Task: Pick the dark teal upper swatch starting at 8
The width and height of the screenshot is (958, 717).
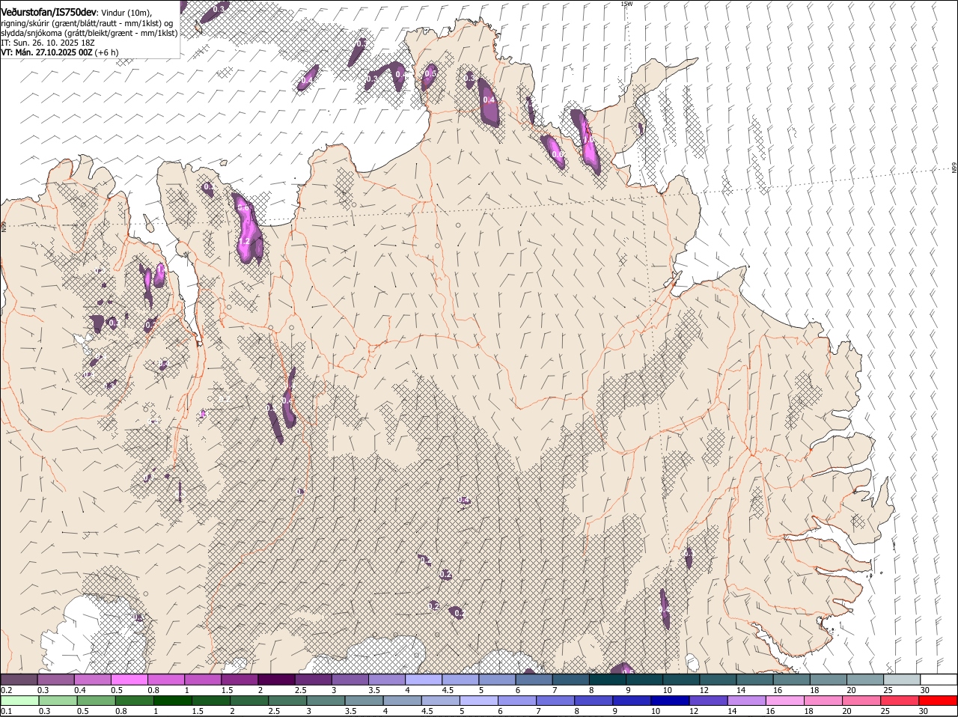Action: pos(607,680)
